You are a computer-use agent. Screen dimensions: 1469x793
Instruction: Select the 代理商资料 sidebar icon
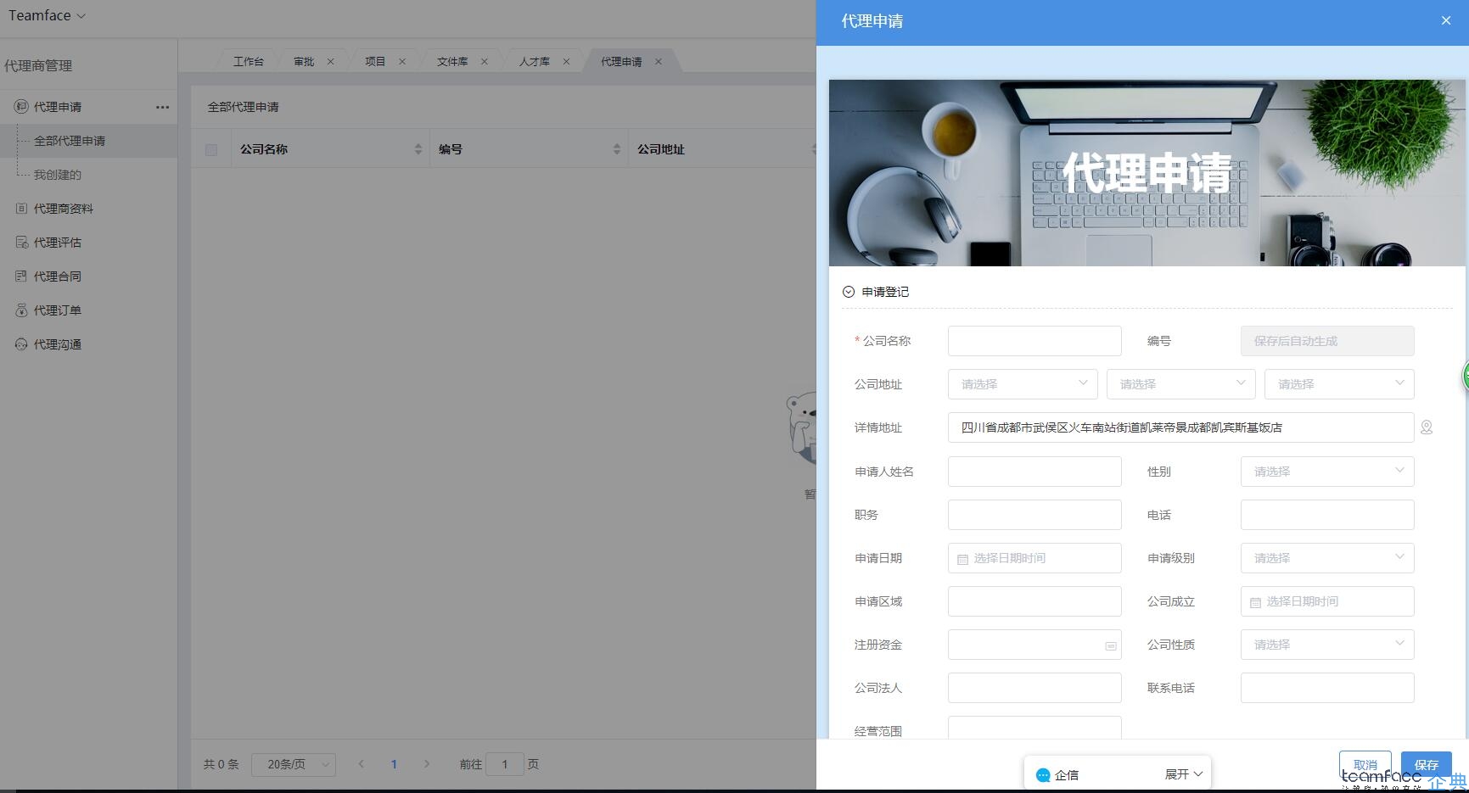(x=20, y=208)
